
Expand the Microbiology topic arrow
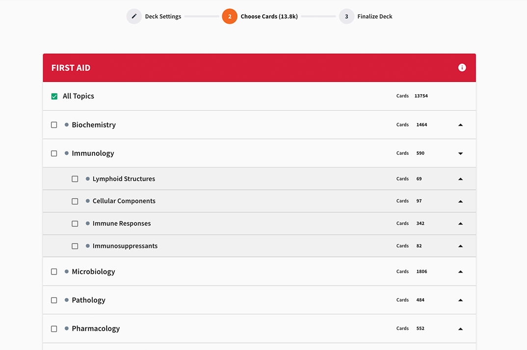[x=460, y=272]
